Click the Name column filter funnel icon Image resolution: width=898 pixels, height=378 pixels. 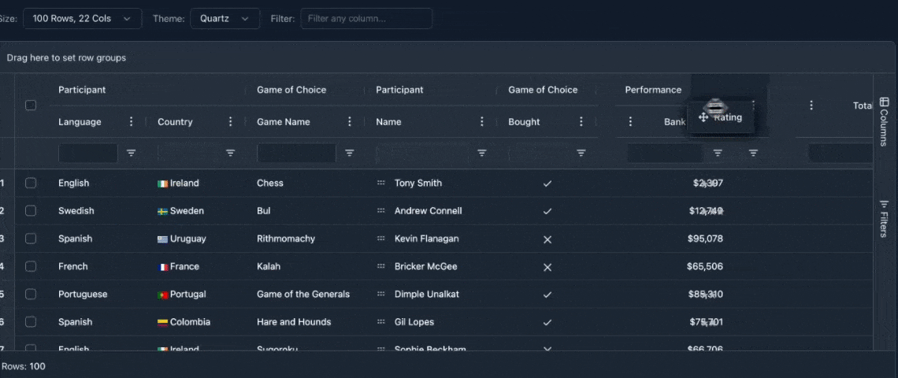481,153
